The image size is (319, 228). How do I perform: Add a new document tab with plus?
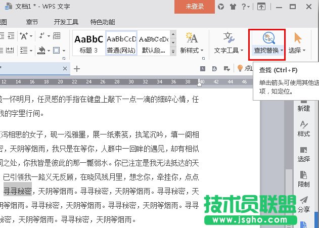[x=77, y=68]
